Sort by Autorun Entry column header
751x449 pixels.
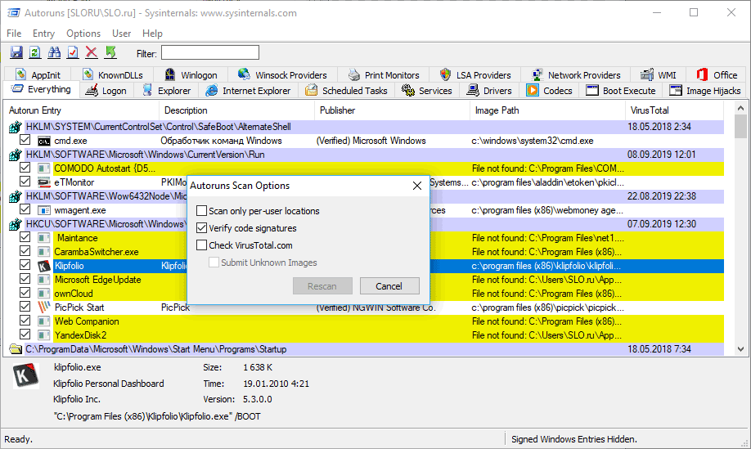82,110
